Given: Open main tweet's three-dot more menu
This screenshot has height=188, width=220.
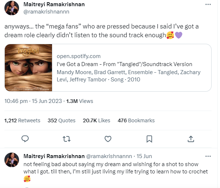Looking at the screenshot, I should point(208,5).
